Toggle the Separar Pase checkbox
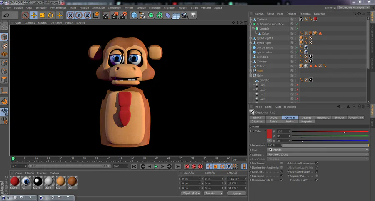375x201 pixels. tap(317, 176)
